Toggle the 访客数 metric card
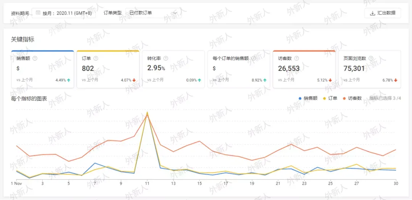The image size is (412, 200). pyautogui.click(x=304, y=69)
